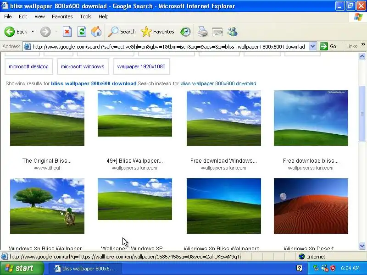Open the Bliss thumbnail with tree and turtle

click(x=47, y=206)
